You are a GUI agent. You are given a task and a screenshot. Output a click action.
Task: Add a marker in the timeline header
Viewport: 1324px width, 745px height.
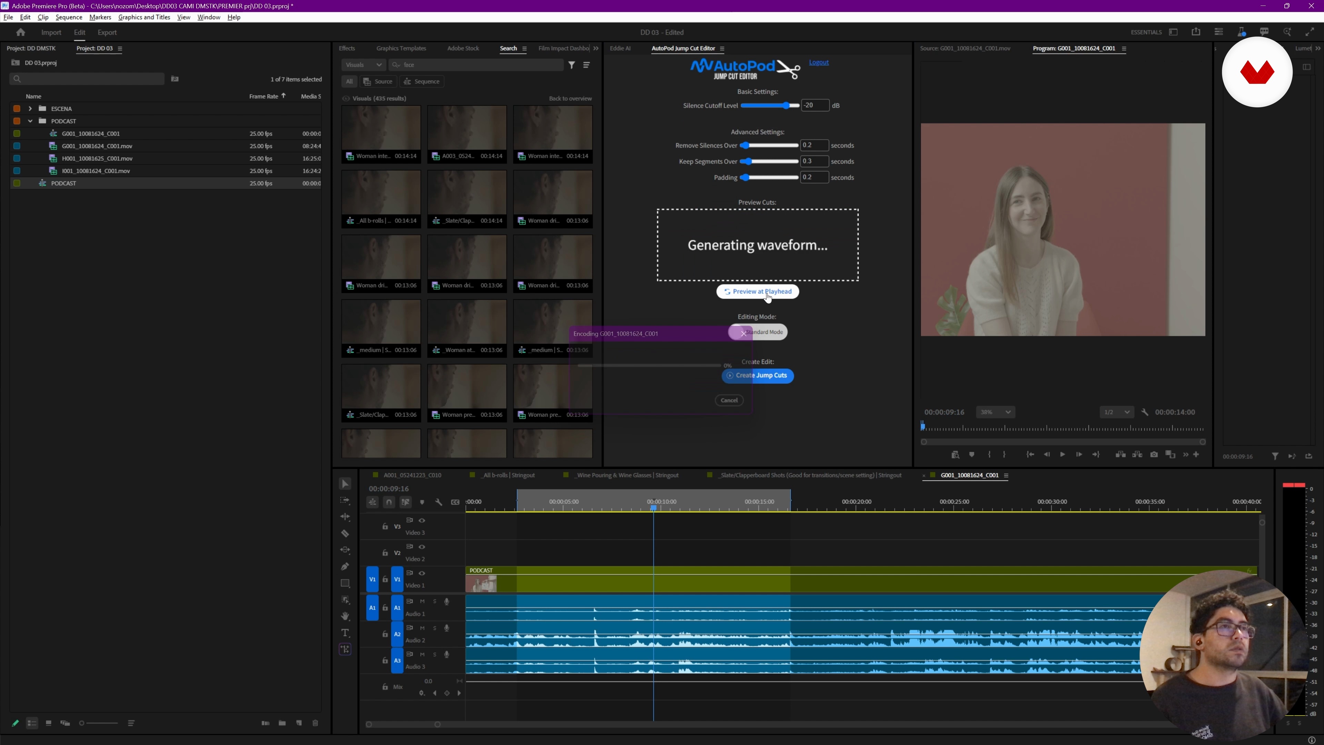click(422, 502)
